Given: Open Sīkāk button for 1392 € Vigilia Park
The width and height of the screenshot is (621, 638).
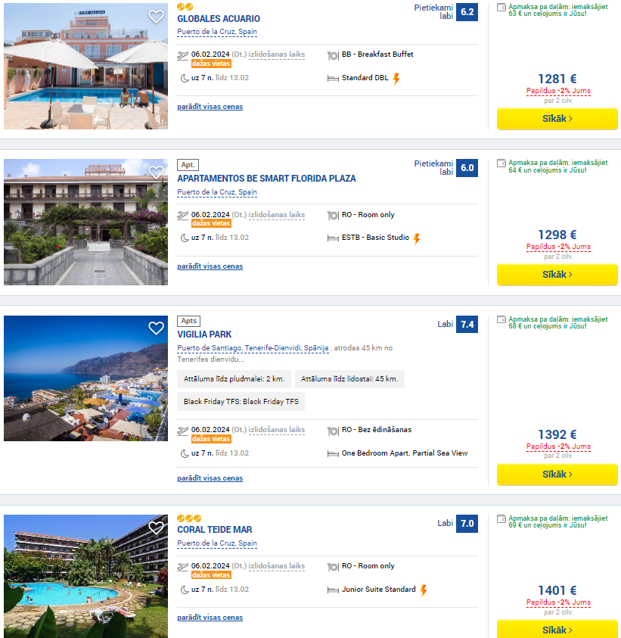Looking at the screenshot, I should (557, 475).
